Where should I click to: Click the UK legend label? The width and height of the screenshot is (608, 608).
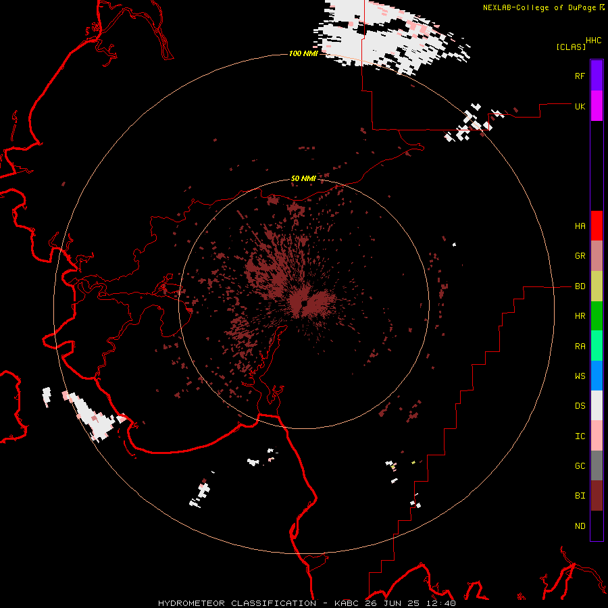(x=580, y=106)
